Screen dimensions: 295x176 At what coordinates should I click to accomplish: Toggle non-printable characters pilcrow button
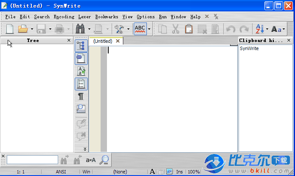(x=81, y=96)
